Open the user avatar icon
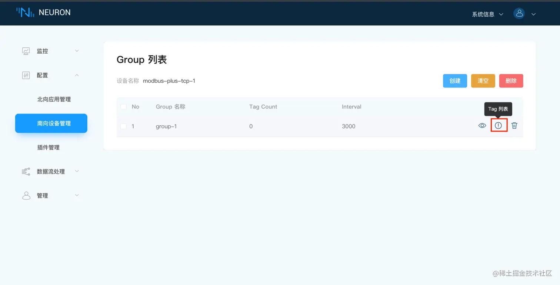This screenshot has height=285, width=560. tap(519, 13)
